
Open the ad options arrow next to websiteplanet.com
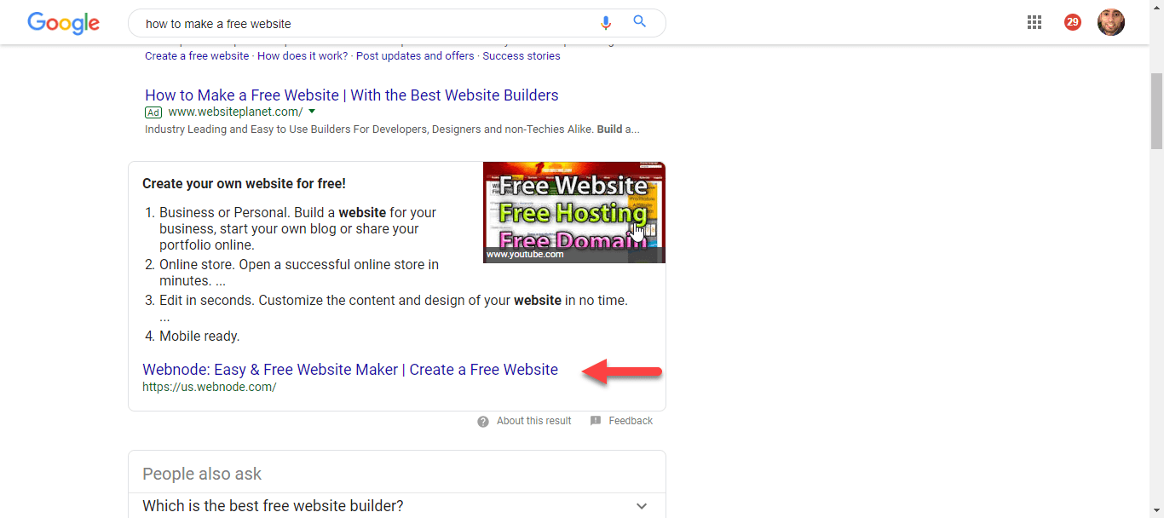click(x=312, y=112)
